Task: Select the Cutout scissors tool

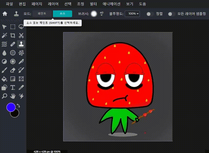Action: coord(21,35)
